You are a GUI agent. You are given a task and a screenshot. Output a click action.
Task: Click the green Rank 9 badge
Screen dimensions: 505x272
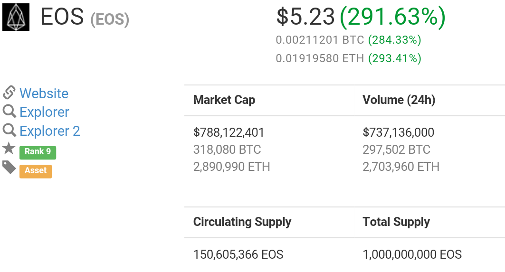click(x=38, y=152)
